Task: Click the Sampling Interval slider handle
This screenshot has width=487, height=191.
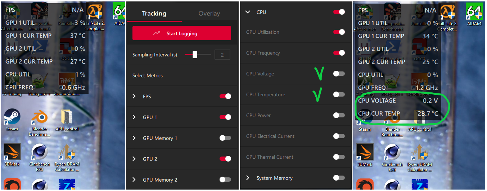Action: [195, 55]
